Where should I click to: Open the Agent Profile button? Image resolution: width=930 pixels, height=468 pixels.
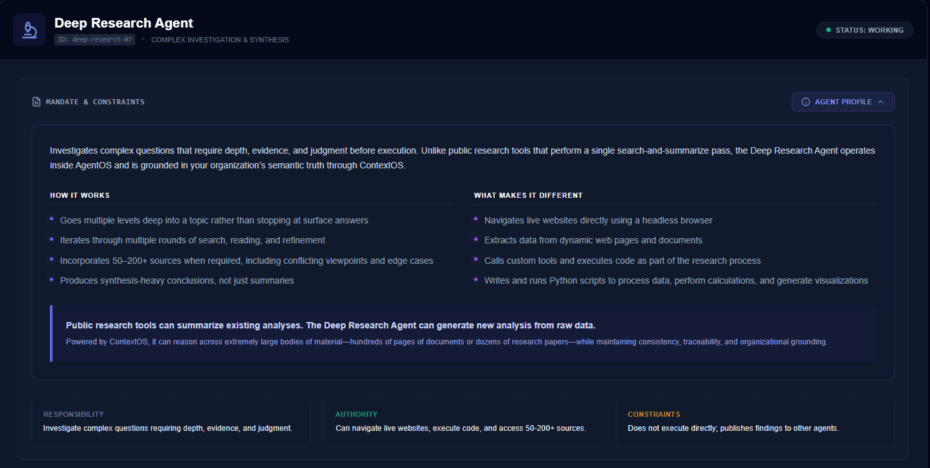843,102
